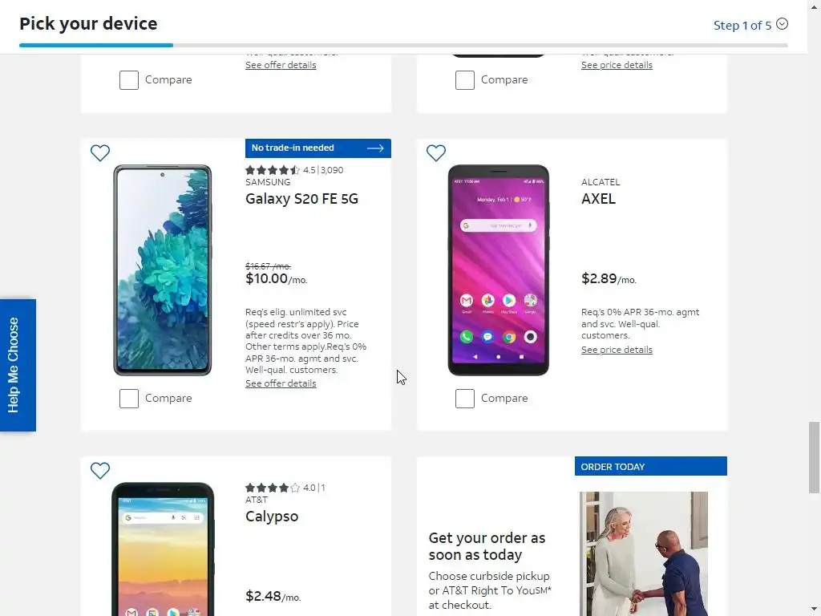Image resolution: width=821 pixels, height=616 pixels.
Task: Tick the Compare box in the top-right card
Action: tap(465, 80)
